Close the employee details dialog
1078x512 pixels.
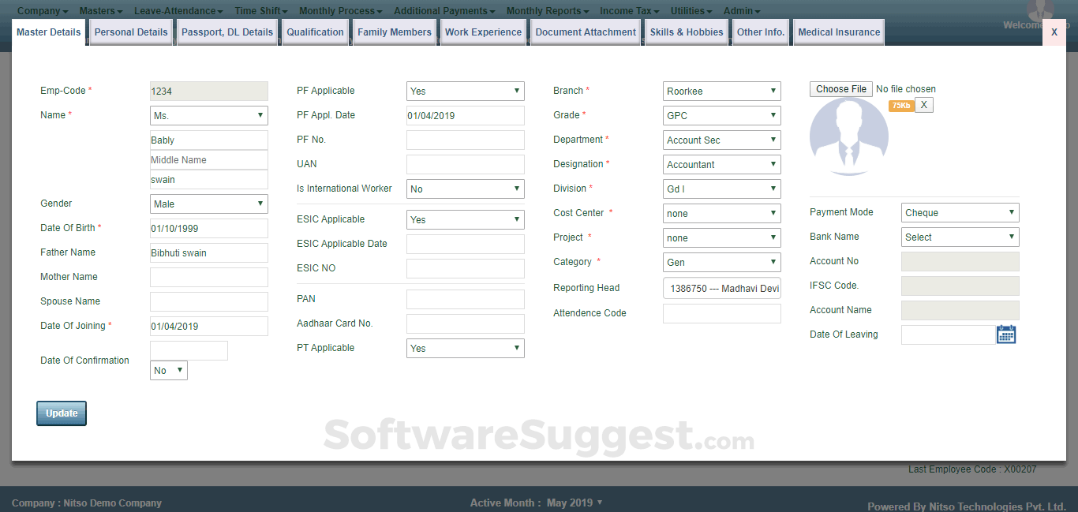click(1054, 32)
